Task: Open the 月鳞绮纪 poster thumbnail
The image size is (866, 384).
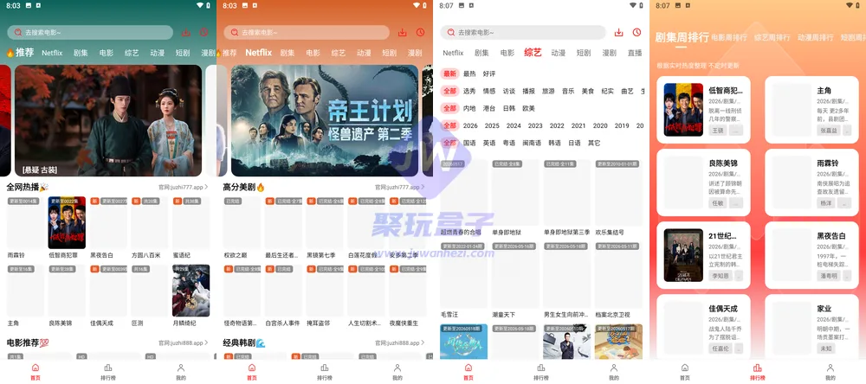Action: (x=191, y=291)
